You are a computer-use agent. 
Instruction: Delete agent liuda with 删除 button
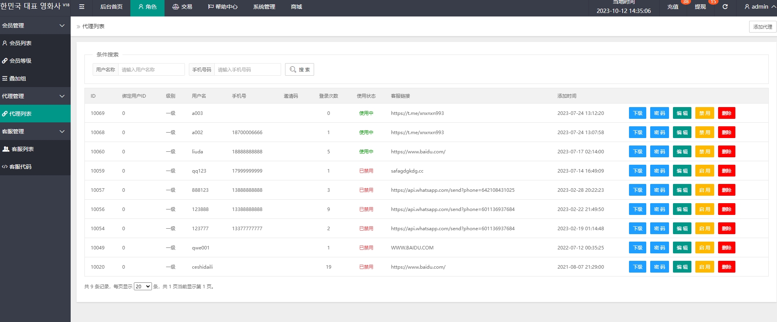pos(726,152)
